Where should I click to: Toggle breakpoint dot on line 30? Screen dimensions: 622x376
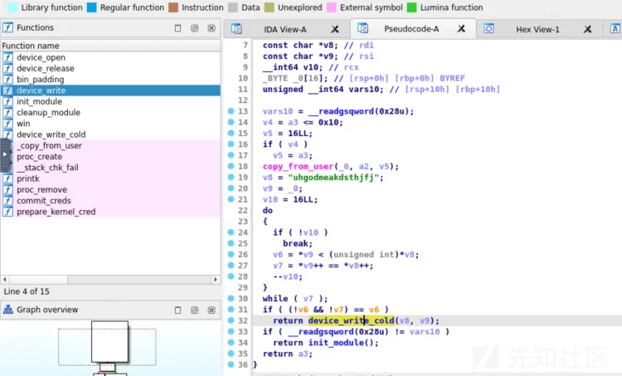coord(231,298)
